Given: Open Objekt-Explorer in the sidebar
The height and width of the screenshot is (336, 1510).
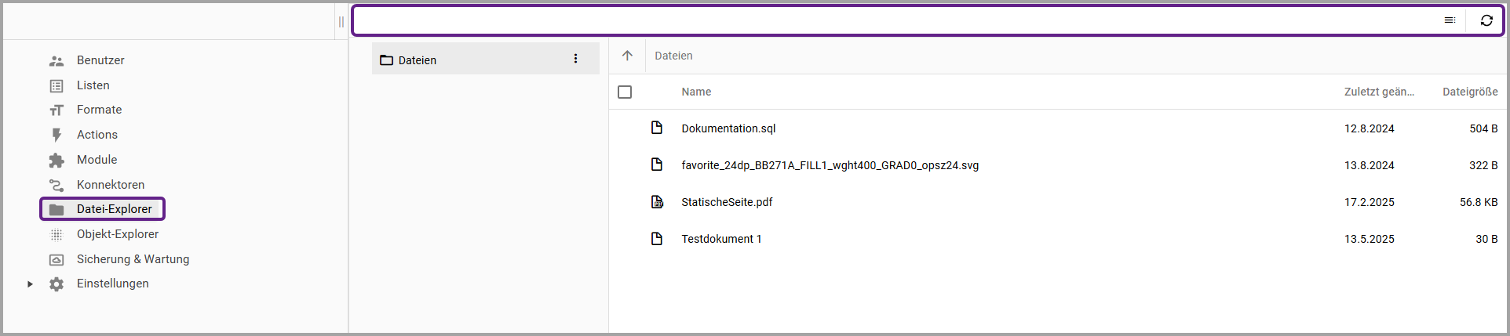Looking at the screenshot, I should [x=117, y=234].
